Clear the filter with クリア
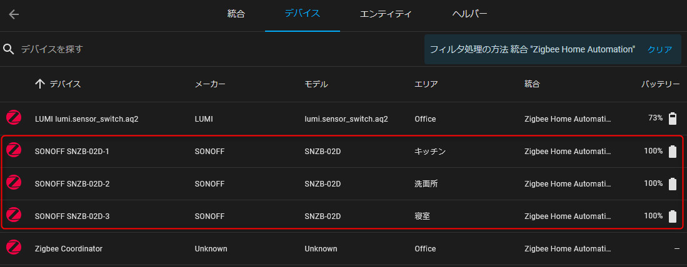This screenshot has height=267, width=687. pyautogui.click(x=660, y=49)
